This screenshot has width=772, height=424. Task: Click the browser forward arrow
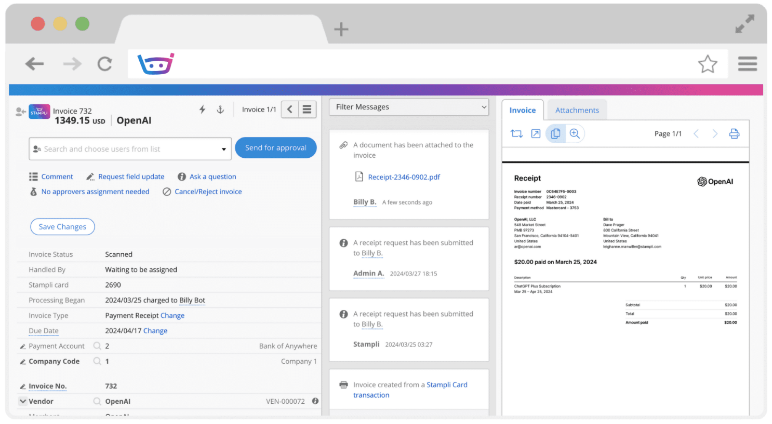pos(72,64)
